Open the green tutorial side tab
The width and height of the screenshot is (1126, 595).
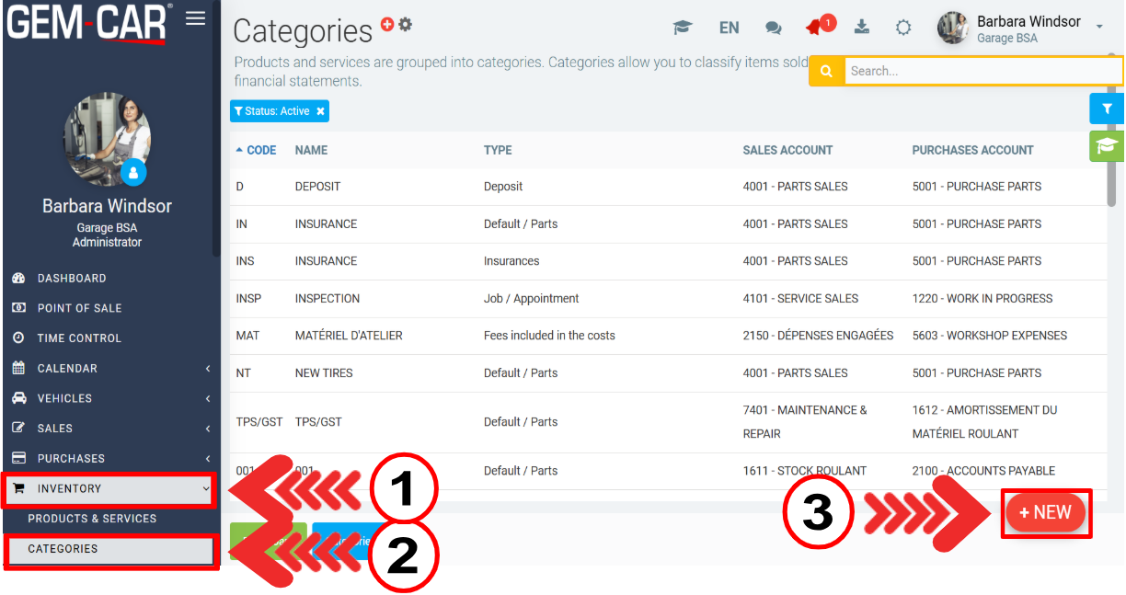pyautogui.click(x=1107, y=145)
